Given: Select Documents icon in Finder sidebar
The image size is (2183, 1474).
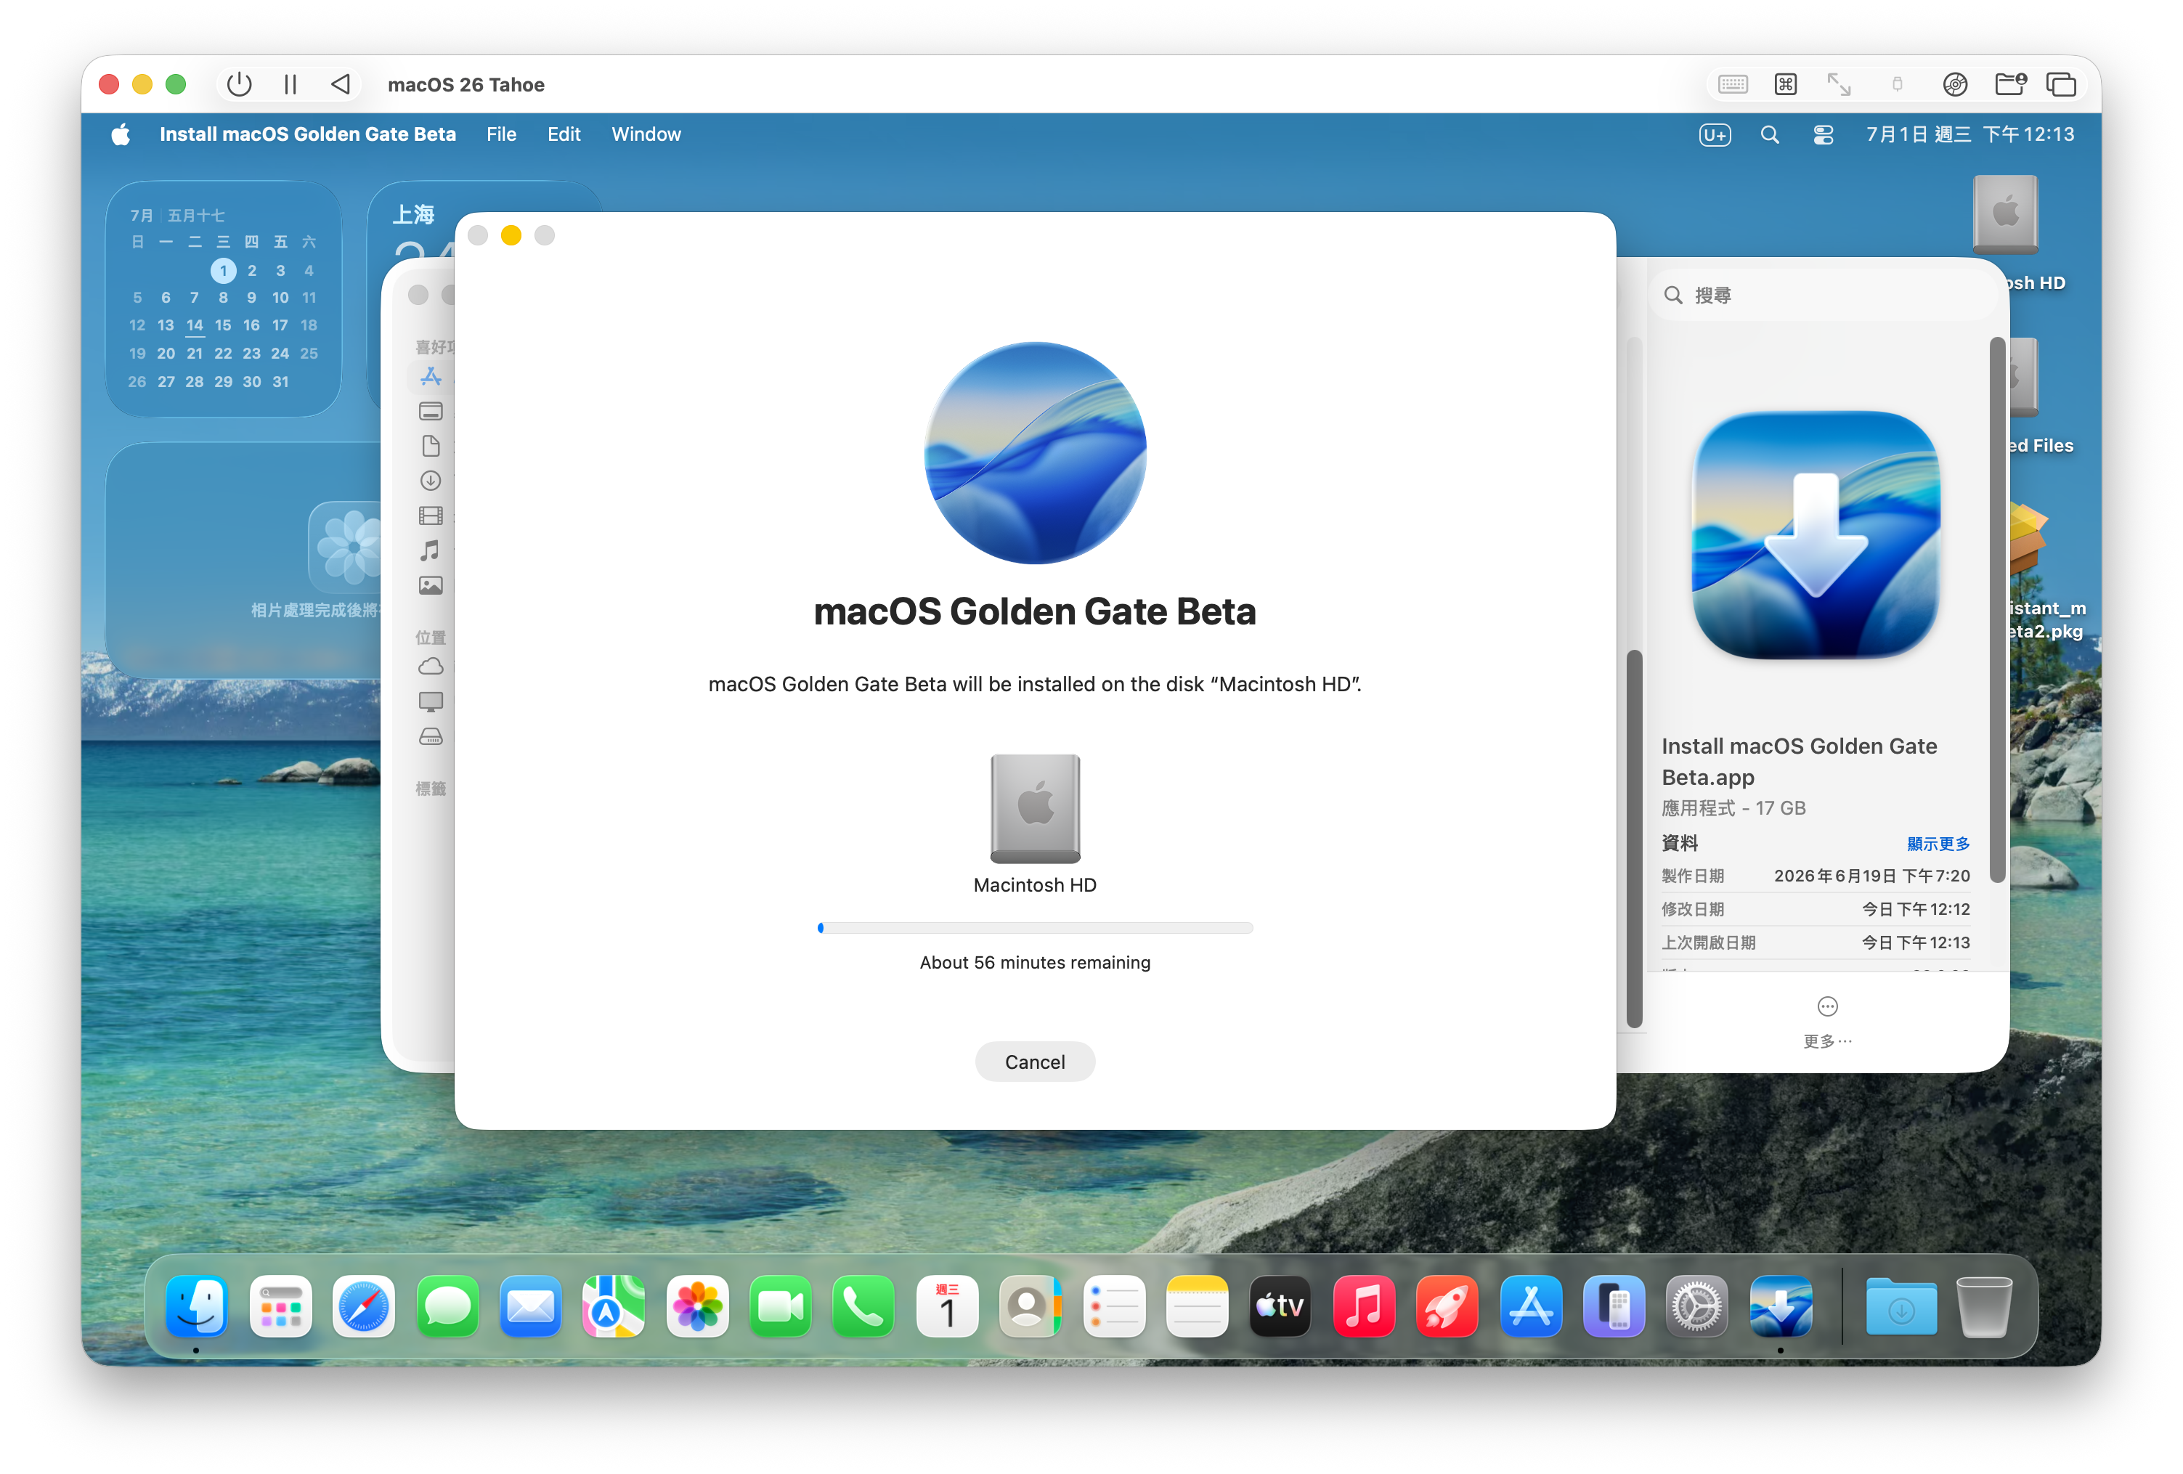Looking at the screenshot, I should click(x=430, y=445).
